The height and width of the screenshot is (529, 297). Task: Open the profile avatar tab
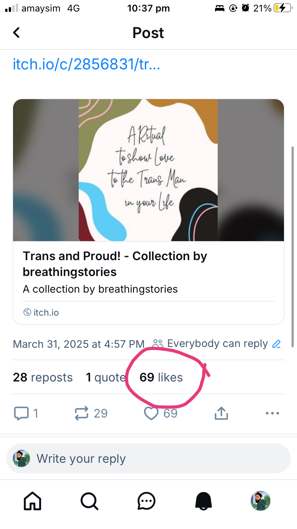point(261,501)
